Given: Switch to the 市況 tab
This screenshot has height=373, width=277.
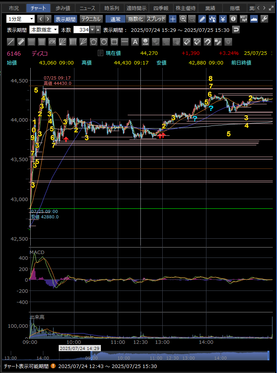Looking at the screenshot, I should pyautogui.click(x=14, y=8).
